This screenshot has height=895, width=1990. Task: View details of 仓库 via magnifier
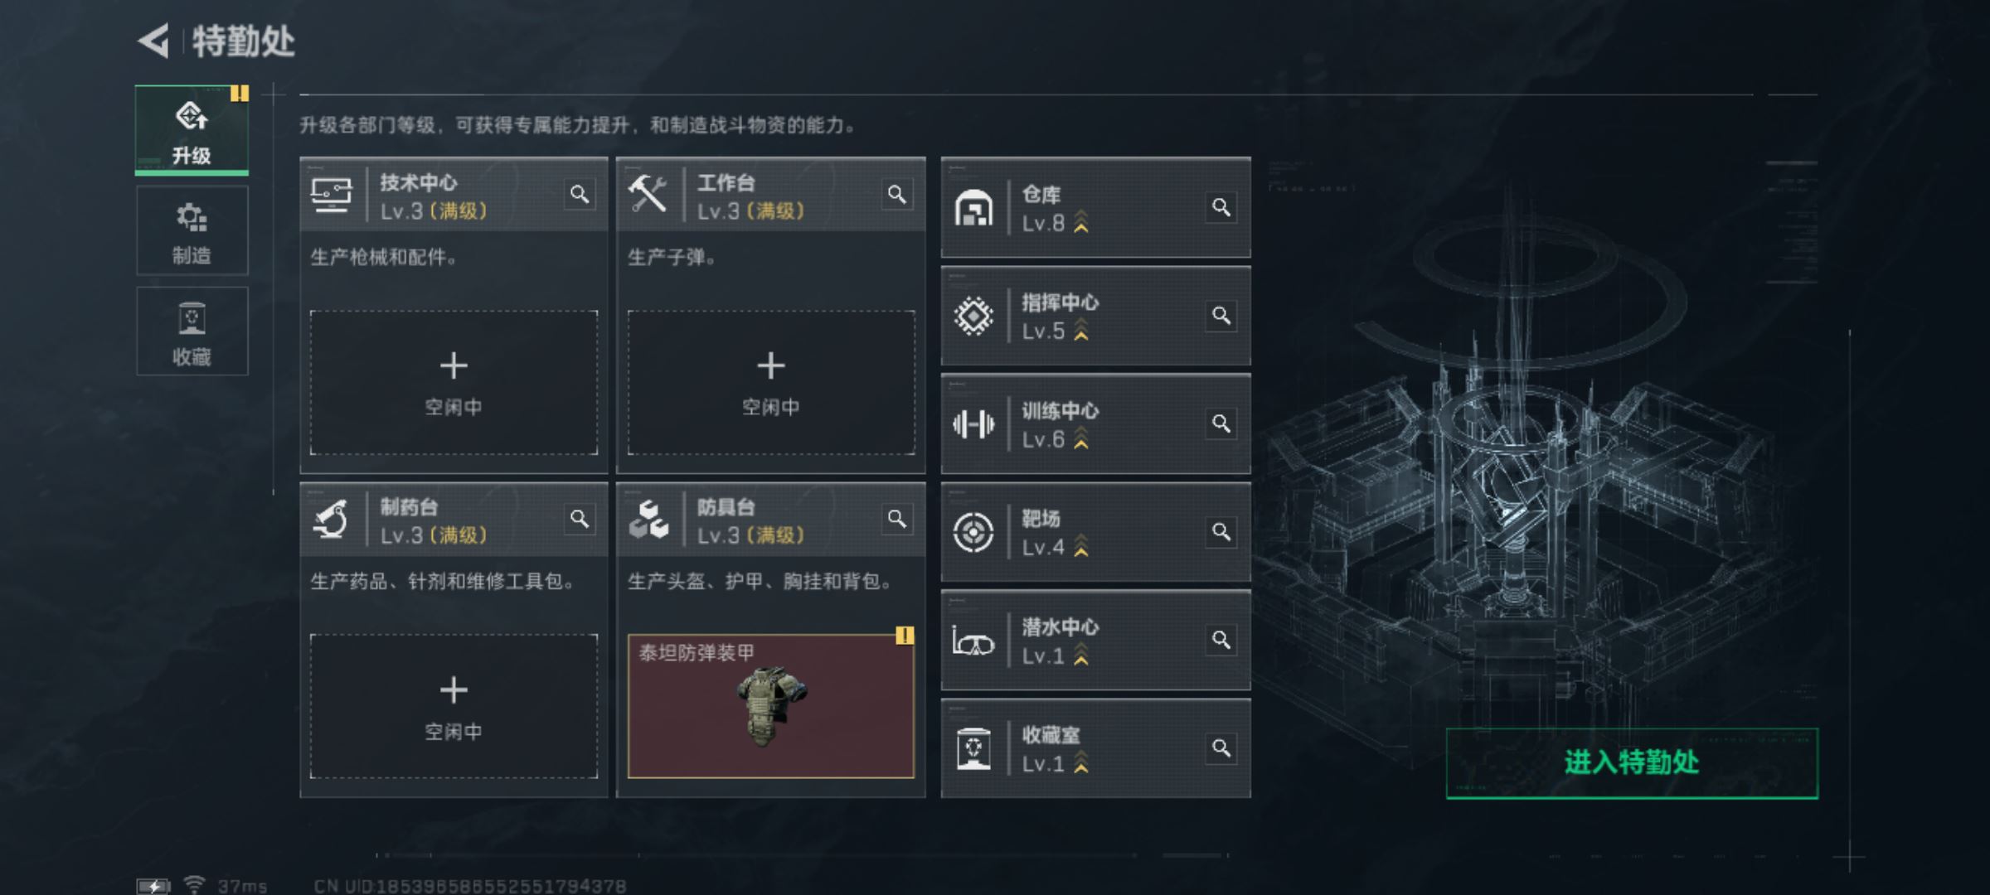coord(1221,207)
